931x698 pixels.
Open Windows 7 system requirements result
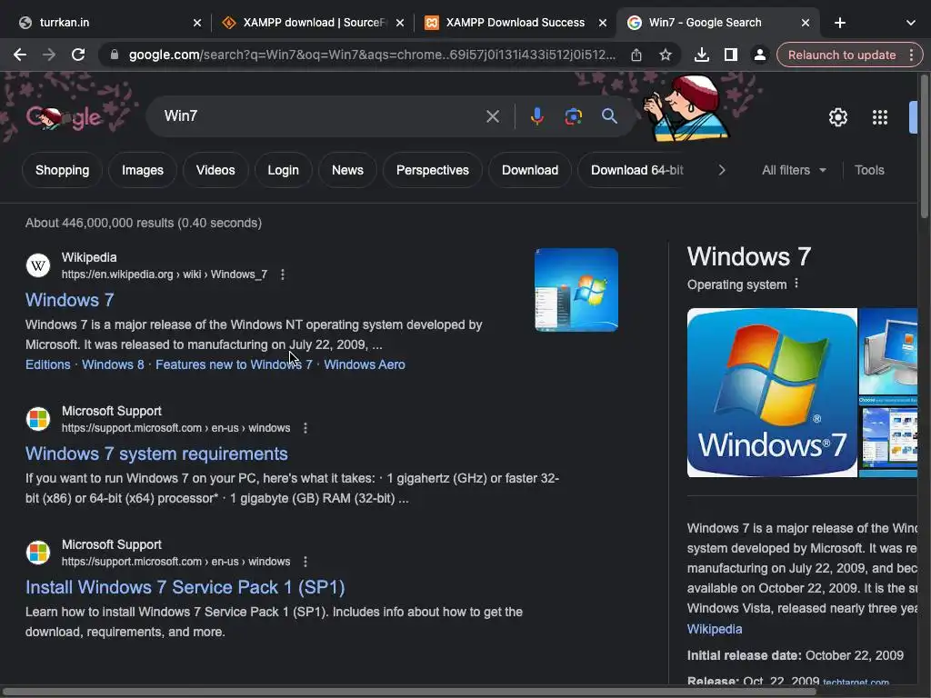tap(156, 454)
